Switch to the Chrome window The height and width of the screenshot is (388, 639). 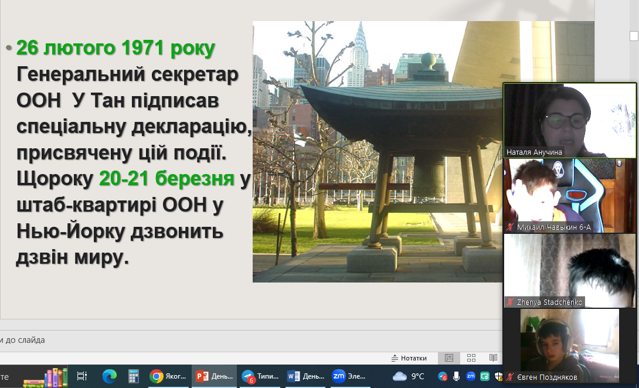[168, 376]
